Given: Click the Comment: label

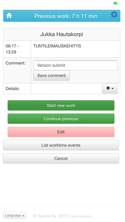Looking at the screenshot, I should point(16,63).
